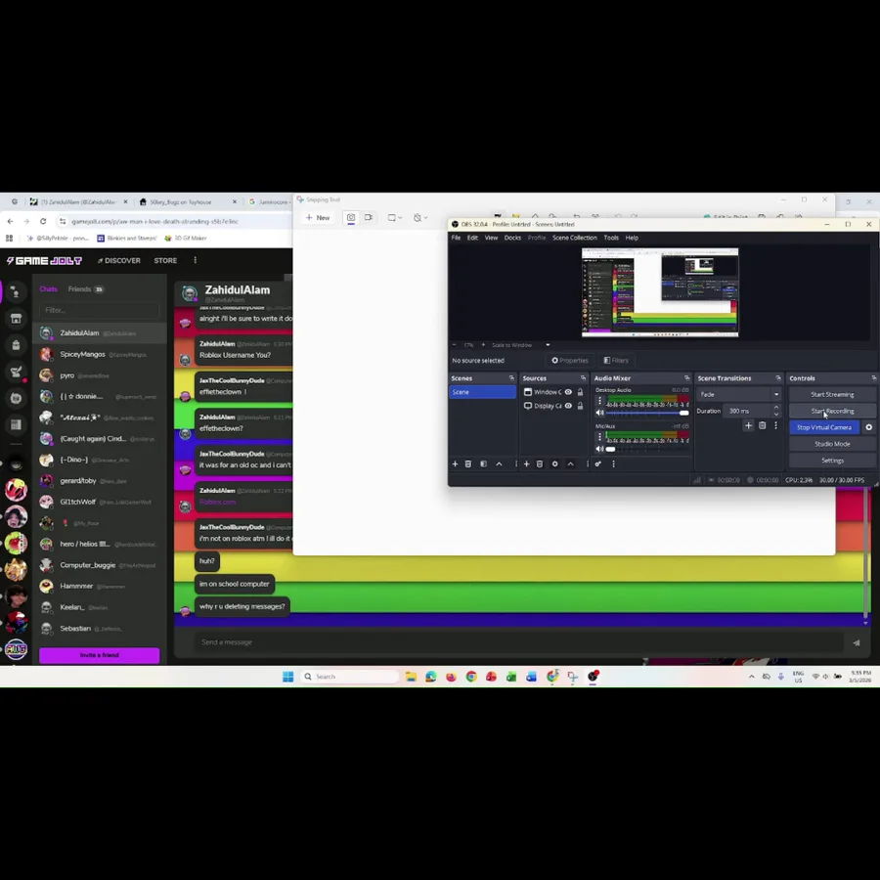
Task: Open Game Jolt header three-dot menu
Action: tap(196, 260)
